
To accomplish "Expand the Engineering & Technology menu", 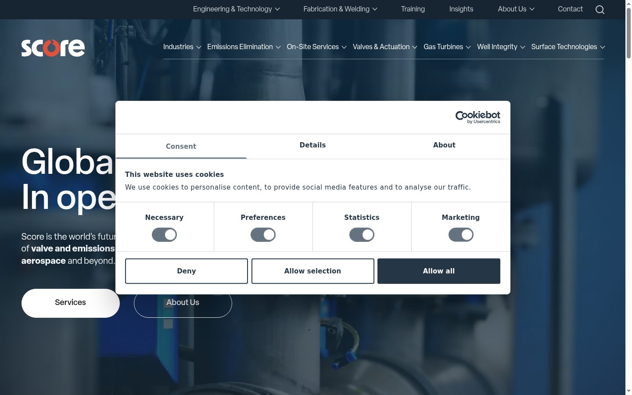I will 236,9.
